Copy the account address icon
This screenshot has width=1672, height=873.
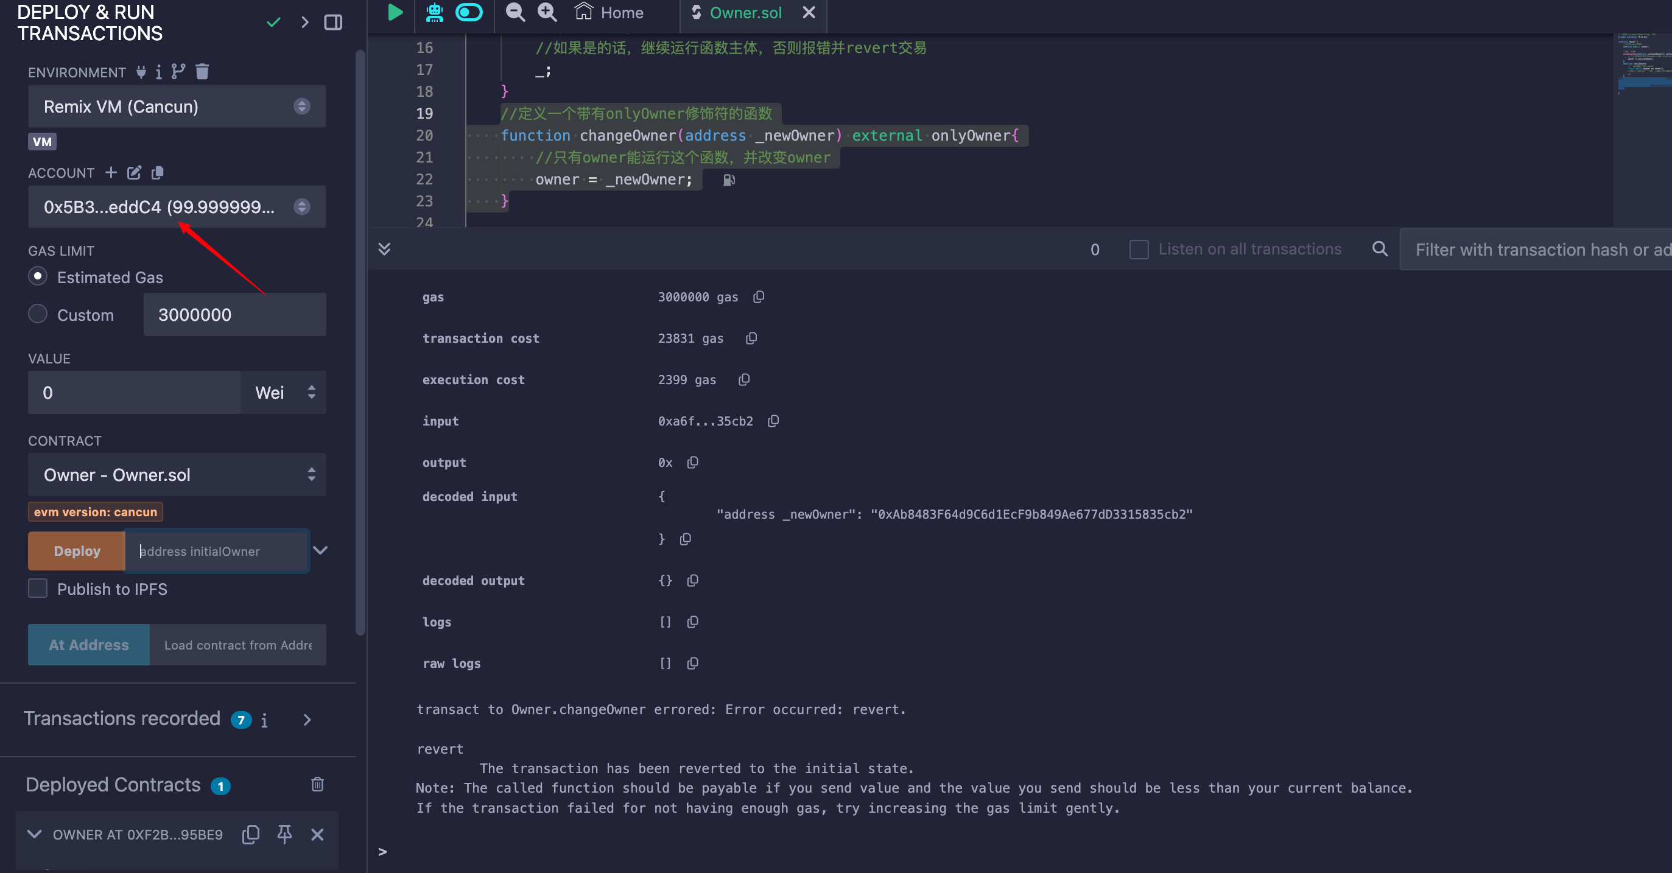coord(157,172)
